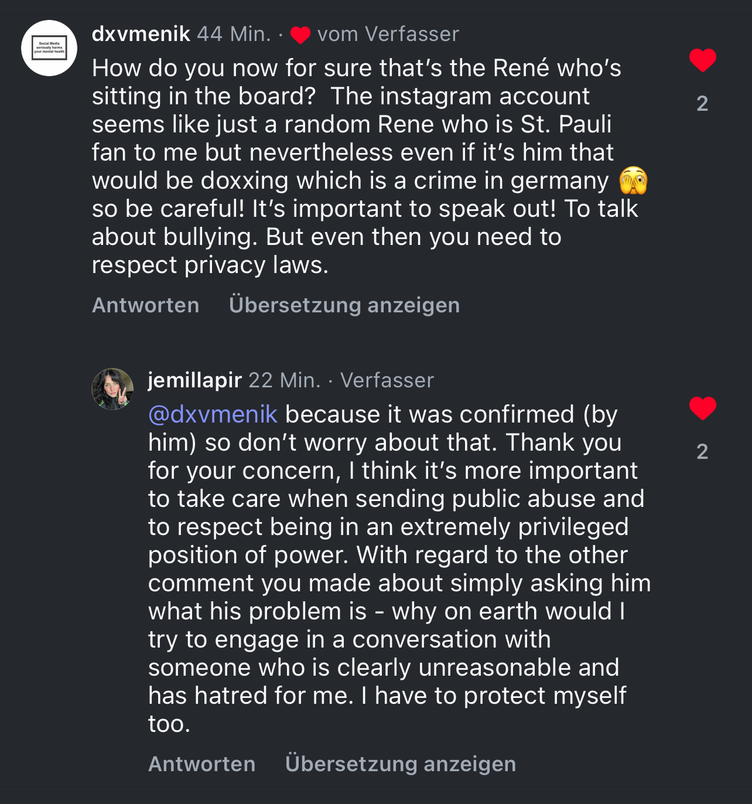This screenshot has height=804, width=752.
Task: Reply to dxvmenik's comment via Antworten
Action: coord(145,305)
